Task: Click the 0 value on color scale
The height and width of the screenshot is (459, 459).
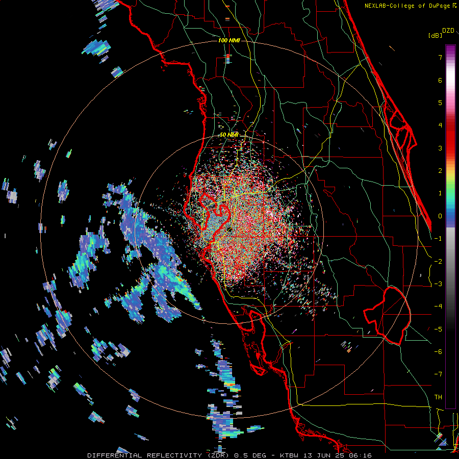Action: click(x=440, y=216)
